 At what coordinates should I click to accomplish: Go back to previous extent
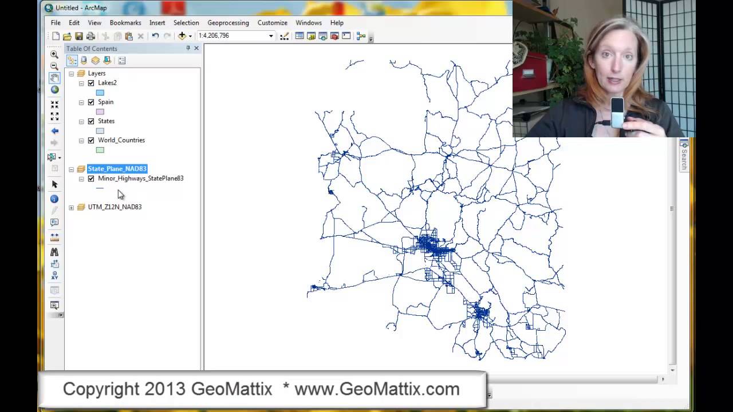click(54, 131)
